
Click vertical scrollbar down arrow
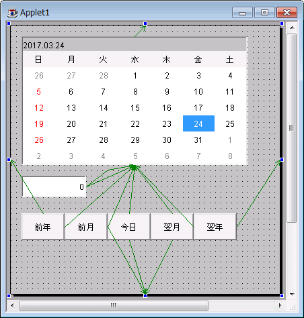(x=292, y=294)
